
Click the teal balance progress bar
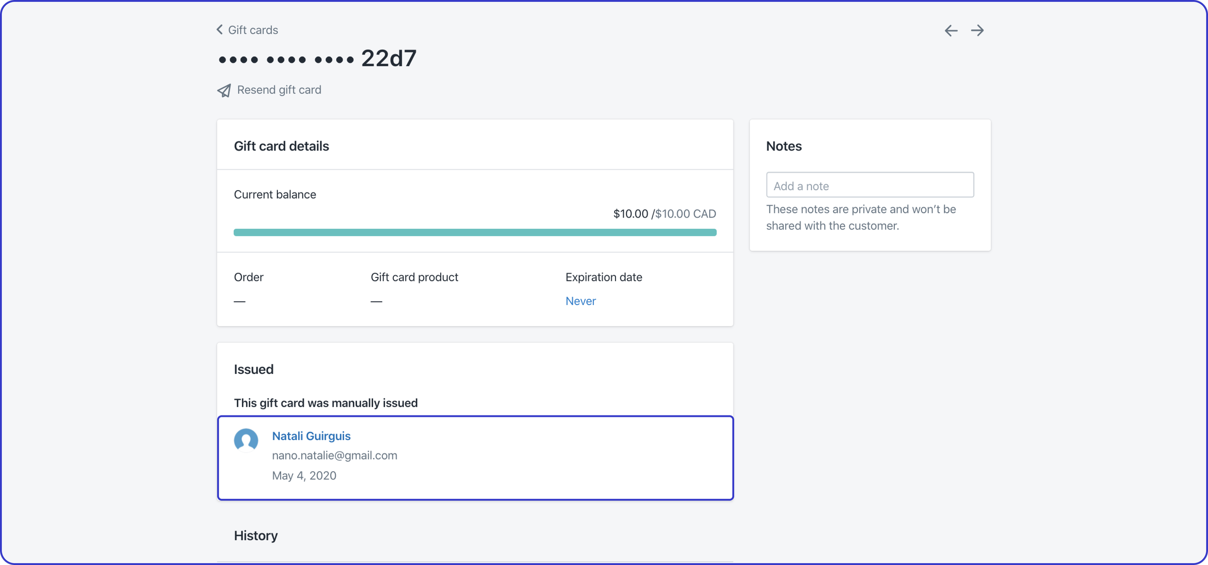[475, 233]
